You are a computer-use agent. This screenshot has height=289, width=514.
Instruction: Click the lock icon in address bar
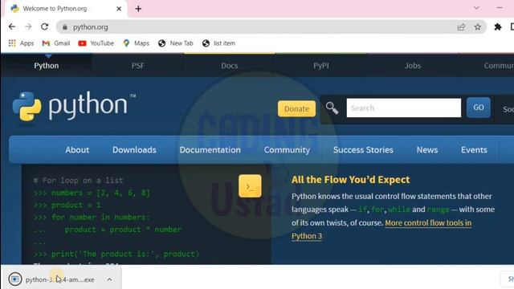click(65, 27)
